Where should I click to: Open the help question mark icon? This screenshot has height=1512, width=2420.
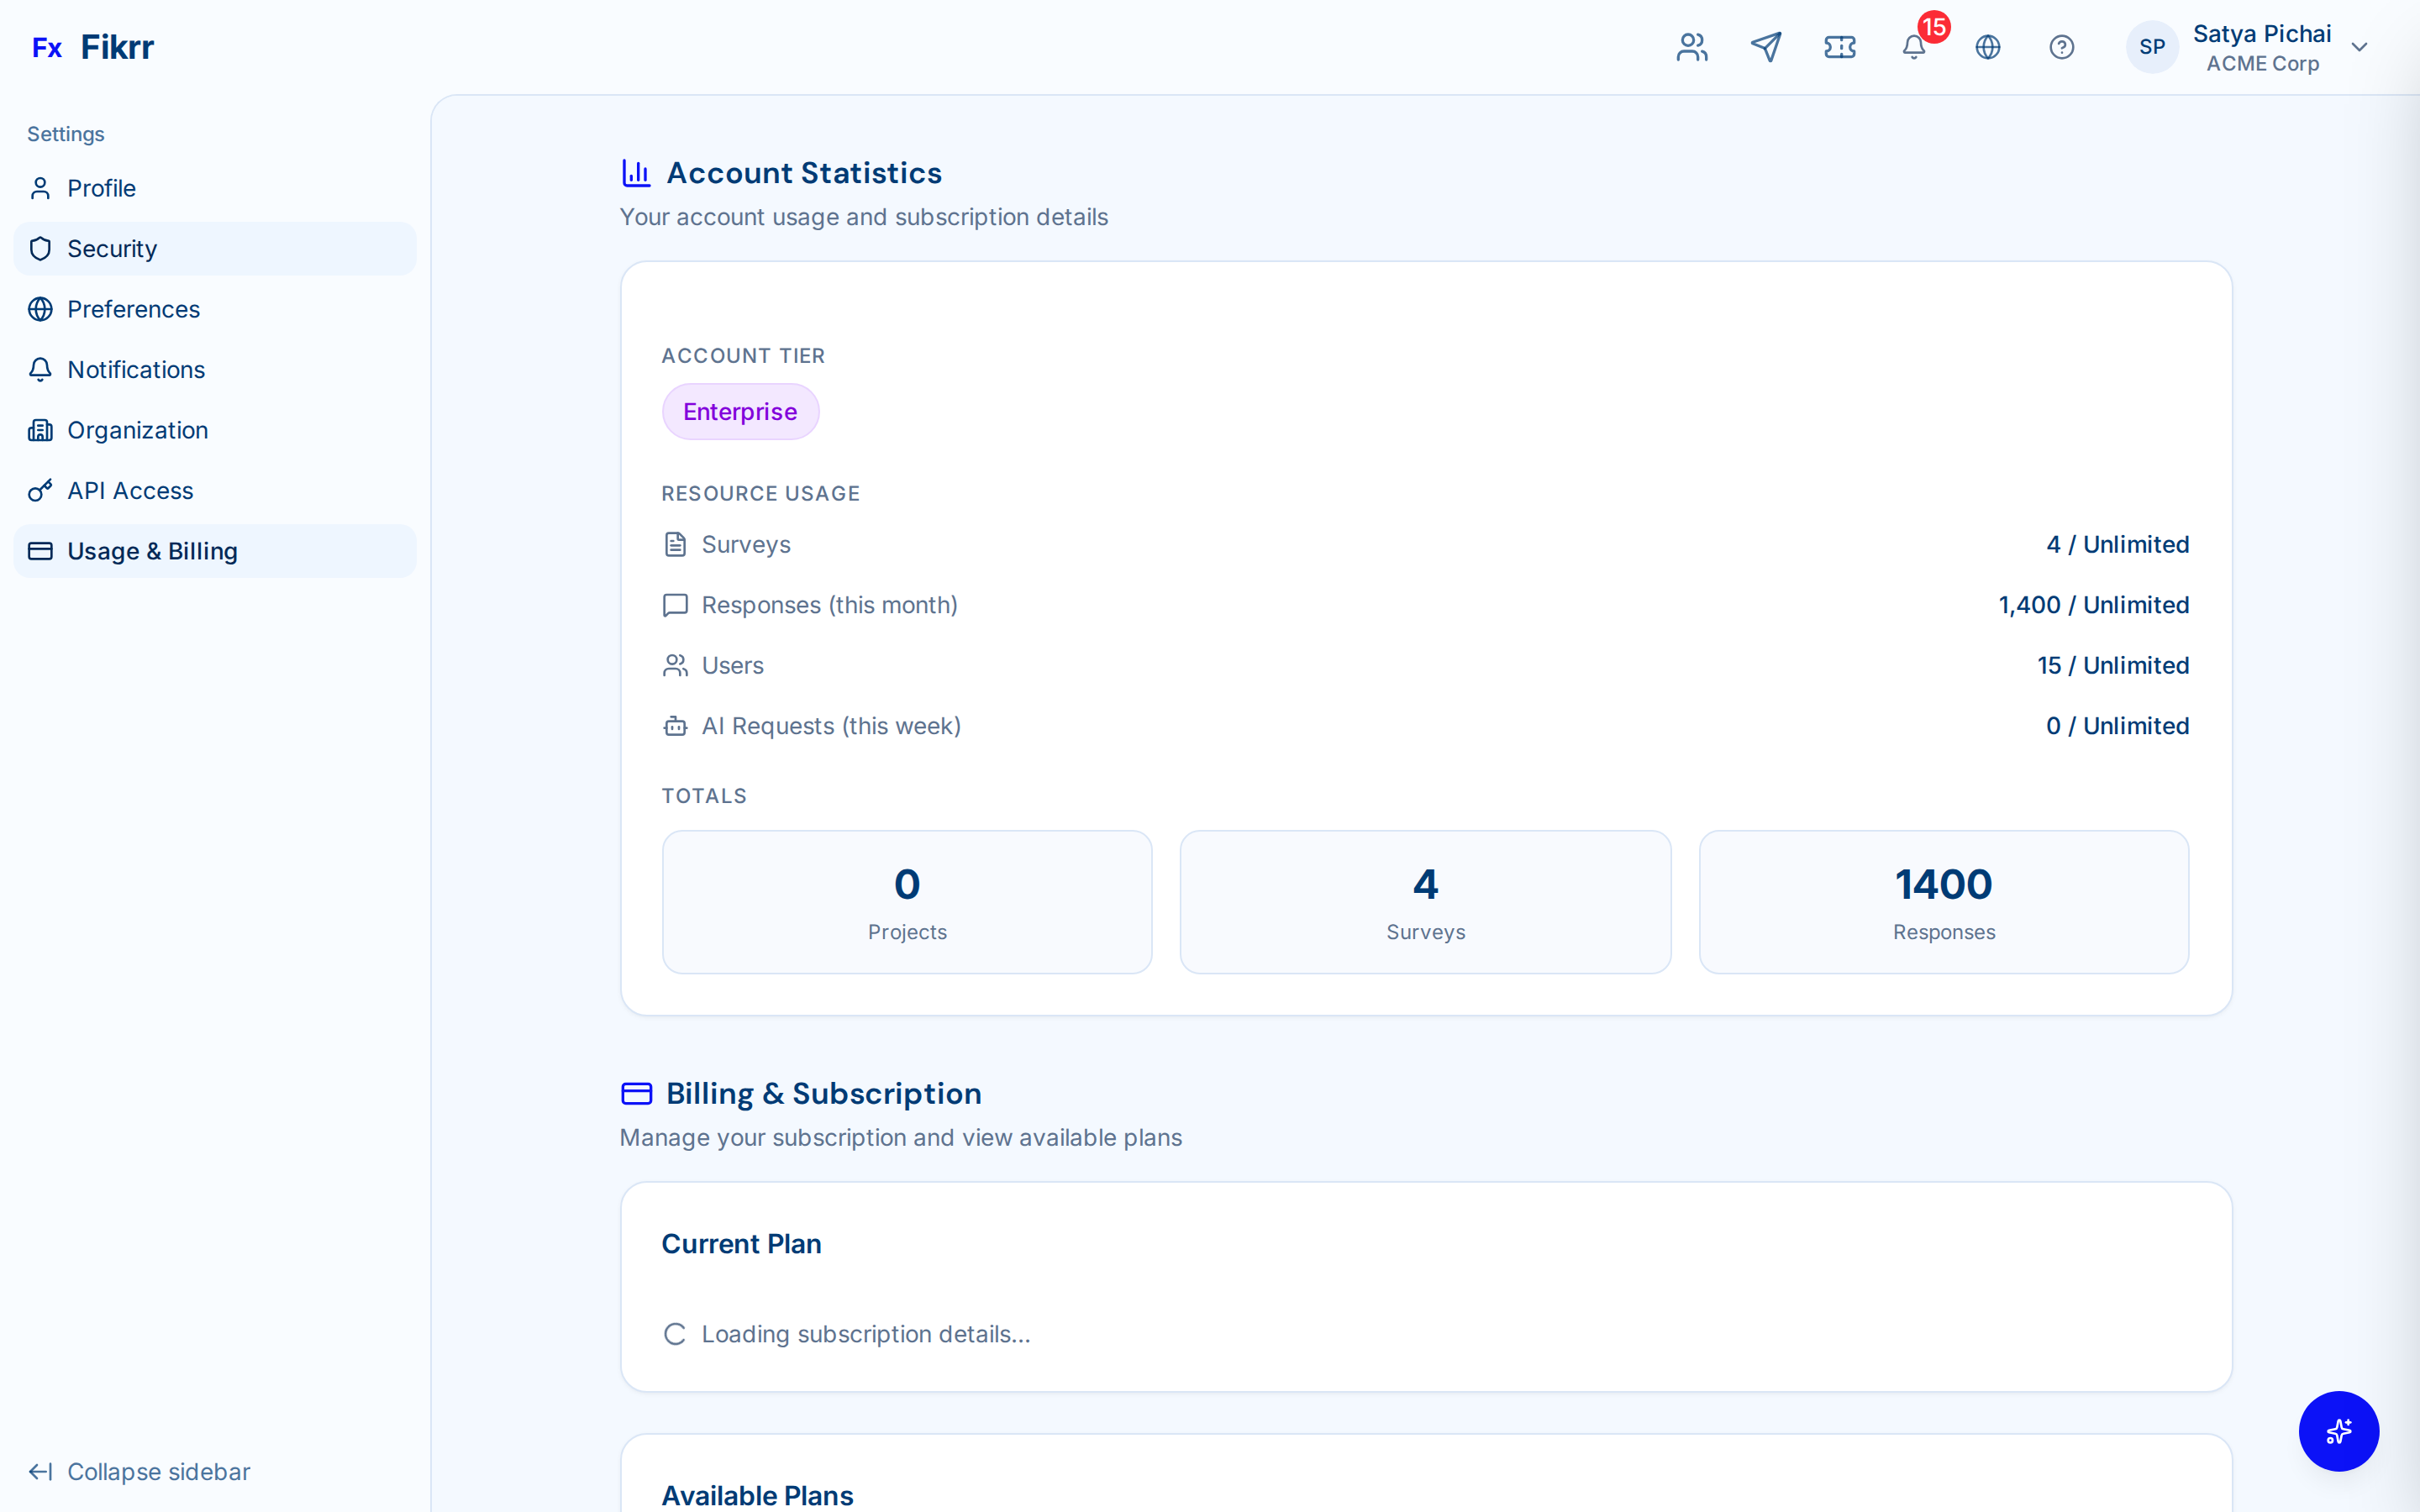point(2062,46)
